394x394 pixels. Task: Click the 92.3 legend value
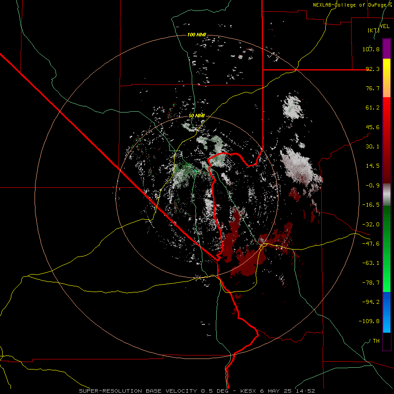click(373, 69)
